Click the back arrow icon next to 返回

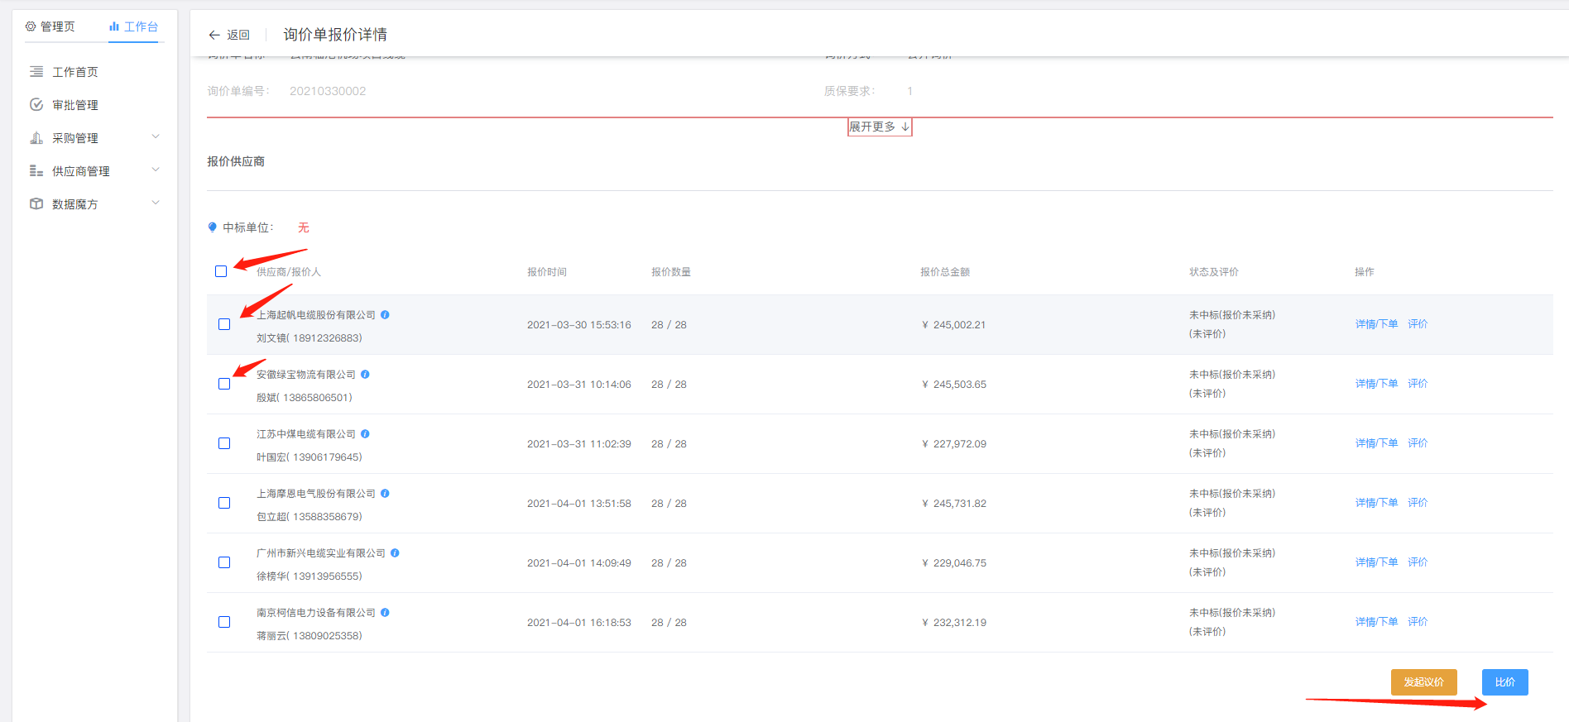click(x=214, y=35)
